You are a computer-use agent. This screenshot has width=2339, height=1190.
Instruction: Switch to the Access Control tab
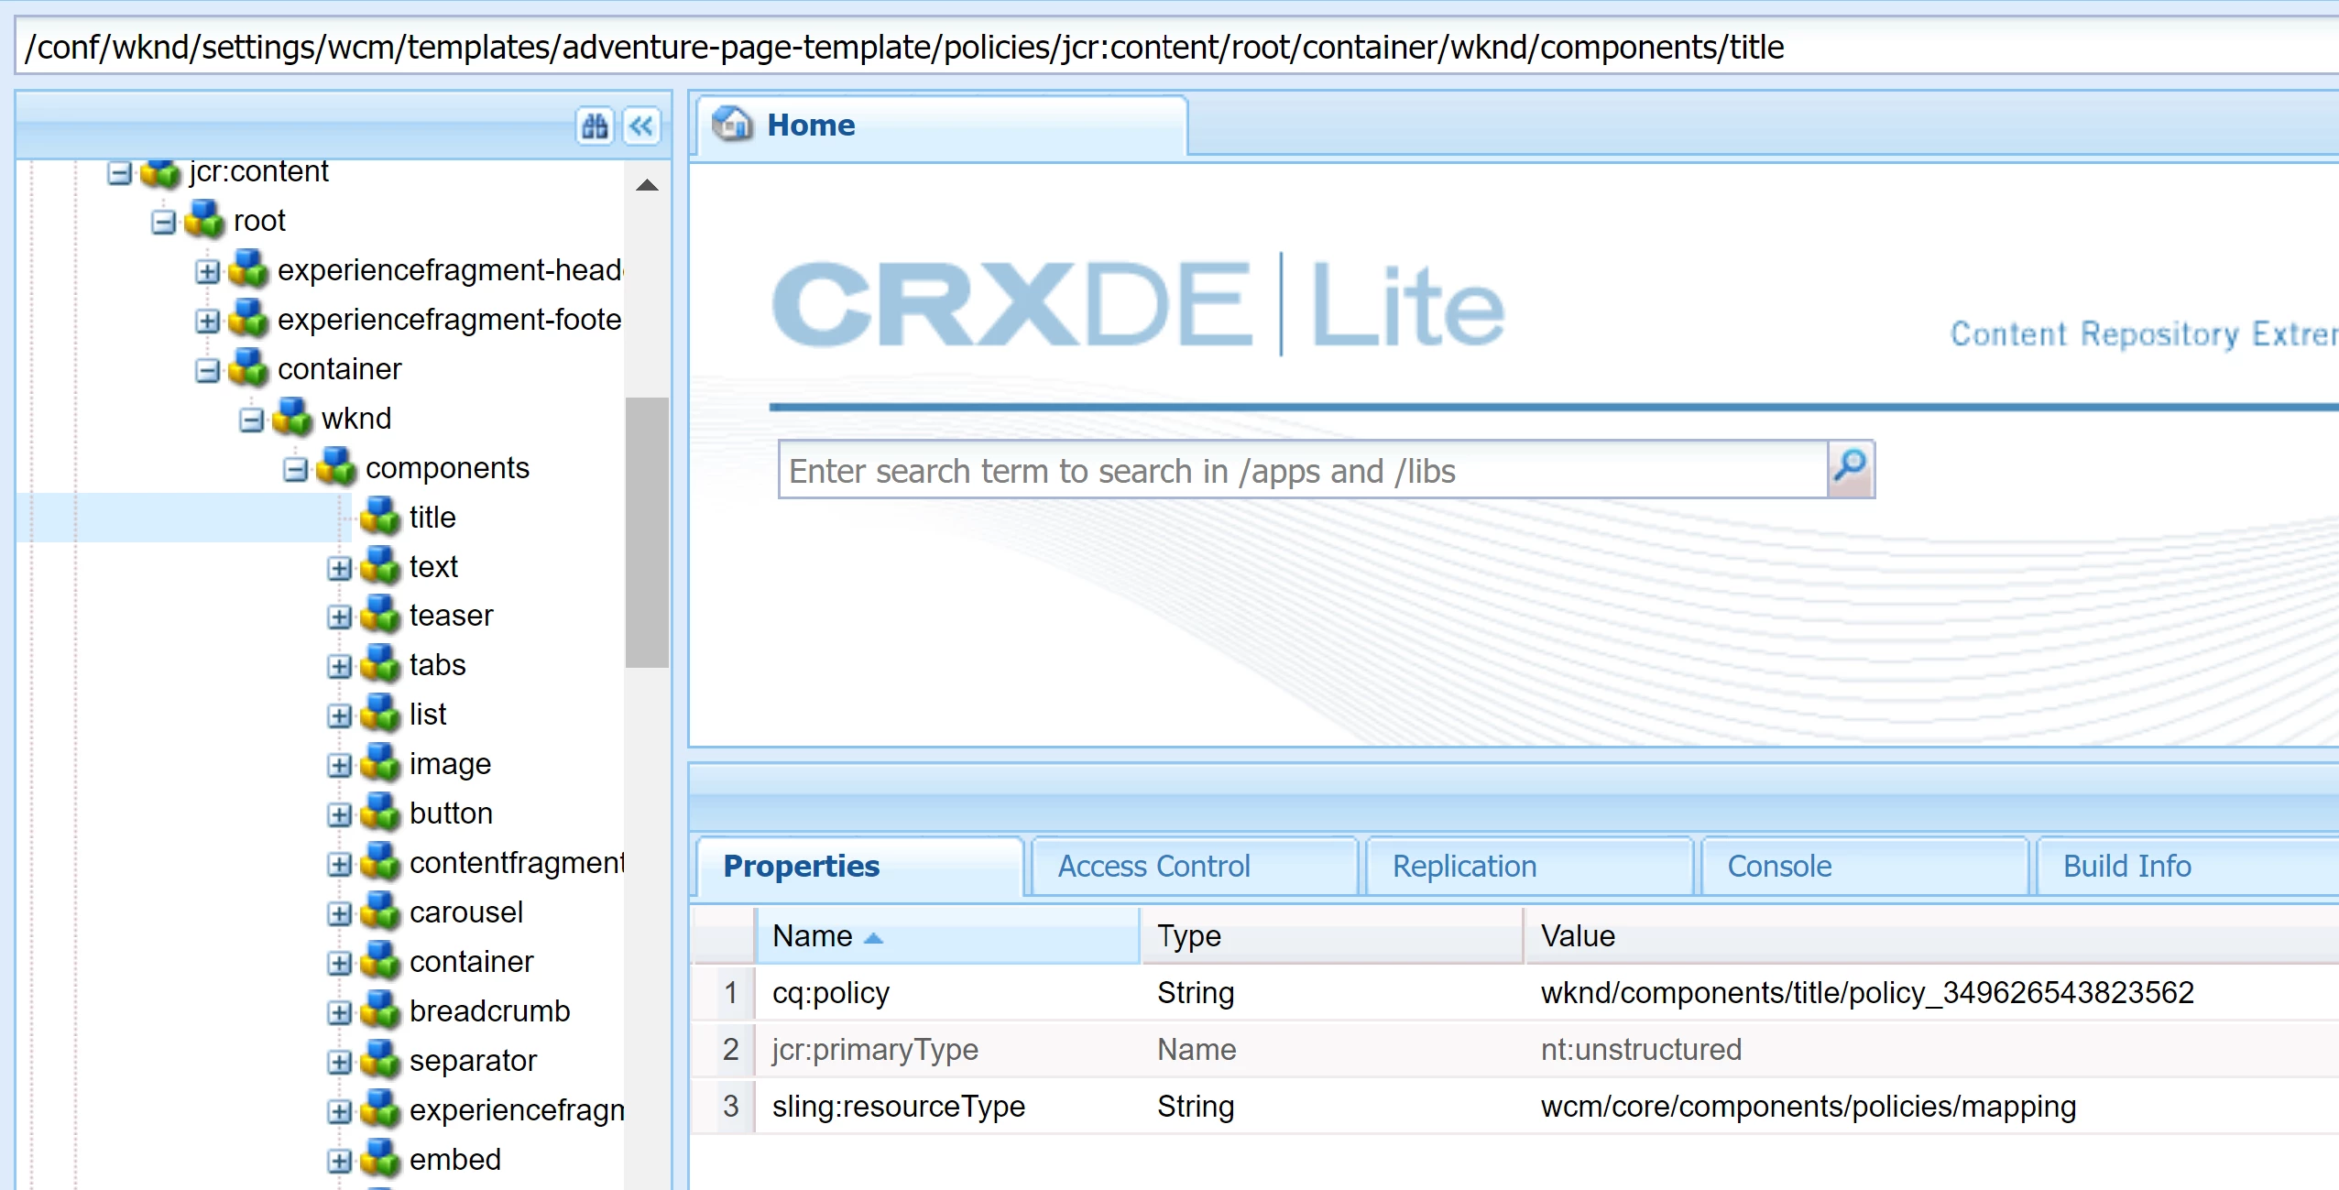point(1153,866)
